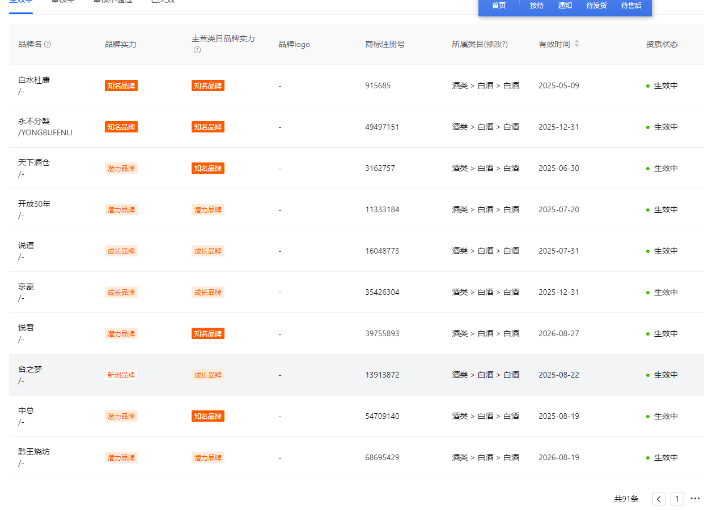The height and width of the screenshot is (510, 704).
Task: Switch to 待售后 in the blue bar
Action: pyautogui.click(x=631, y=6)
